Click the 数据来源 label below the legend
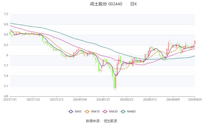This screenshot has width=203, height=123. coord(92,121)
